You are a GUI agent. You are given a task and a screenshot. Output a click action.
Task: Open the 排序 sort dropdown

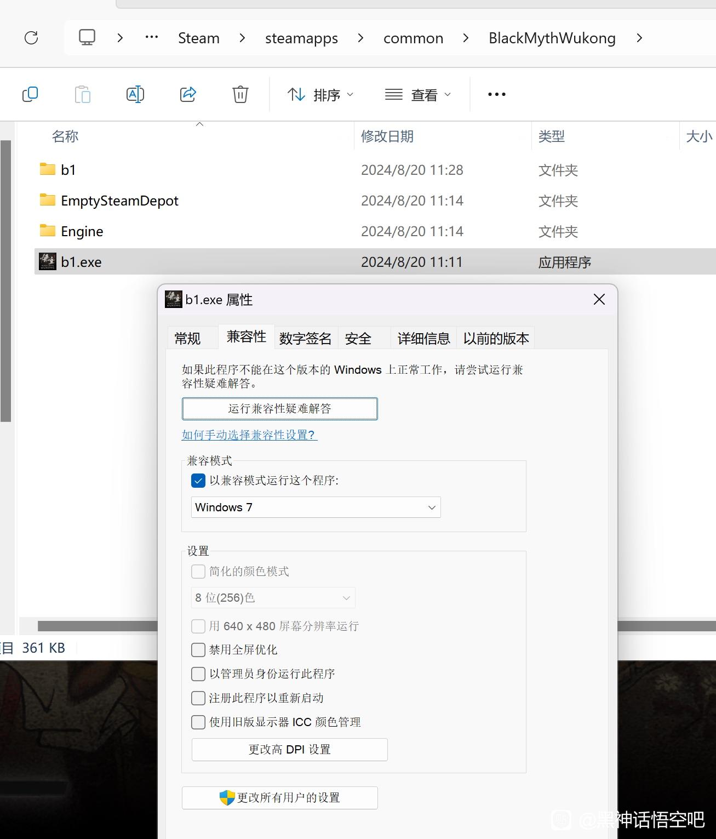coord(321,95)
